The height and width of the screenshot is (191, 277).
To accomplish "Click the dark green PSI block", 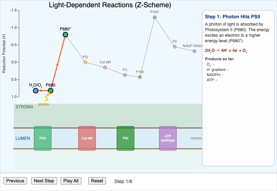I will [125, 138].
